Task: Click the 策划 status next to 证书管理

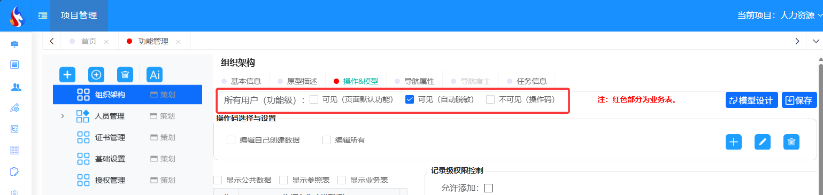Action: [x=163, y=138]
